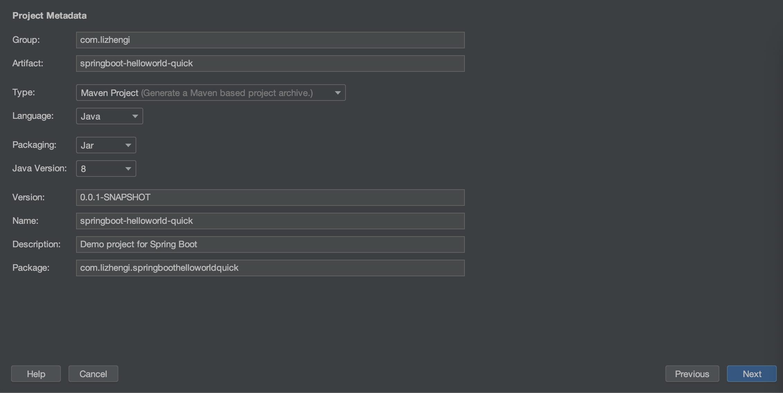Click the Maven Project type dropdown

coord(211,92)
